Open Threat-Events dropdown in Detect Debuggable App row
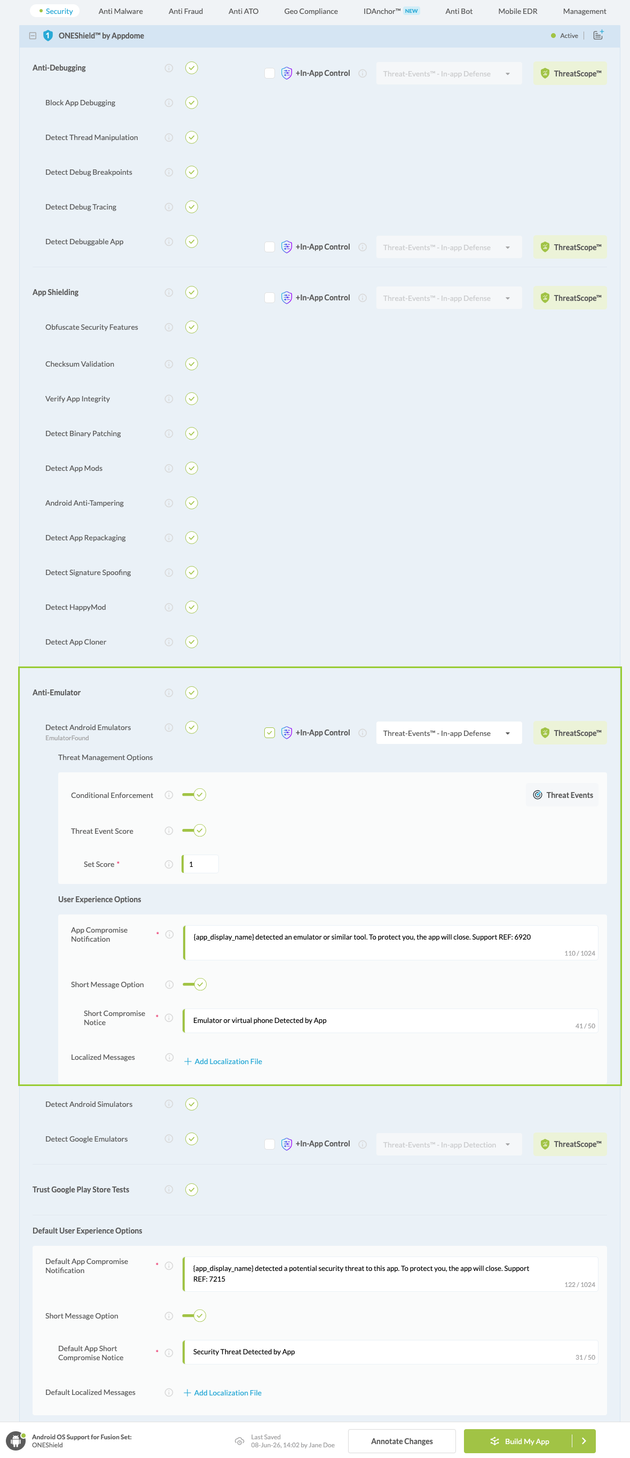Image resolution: width=630 pixels, height=1458 pixels. click(449, 247)
